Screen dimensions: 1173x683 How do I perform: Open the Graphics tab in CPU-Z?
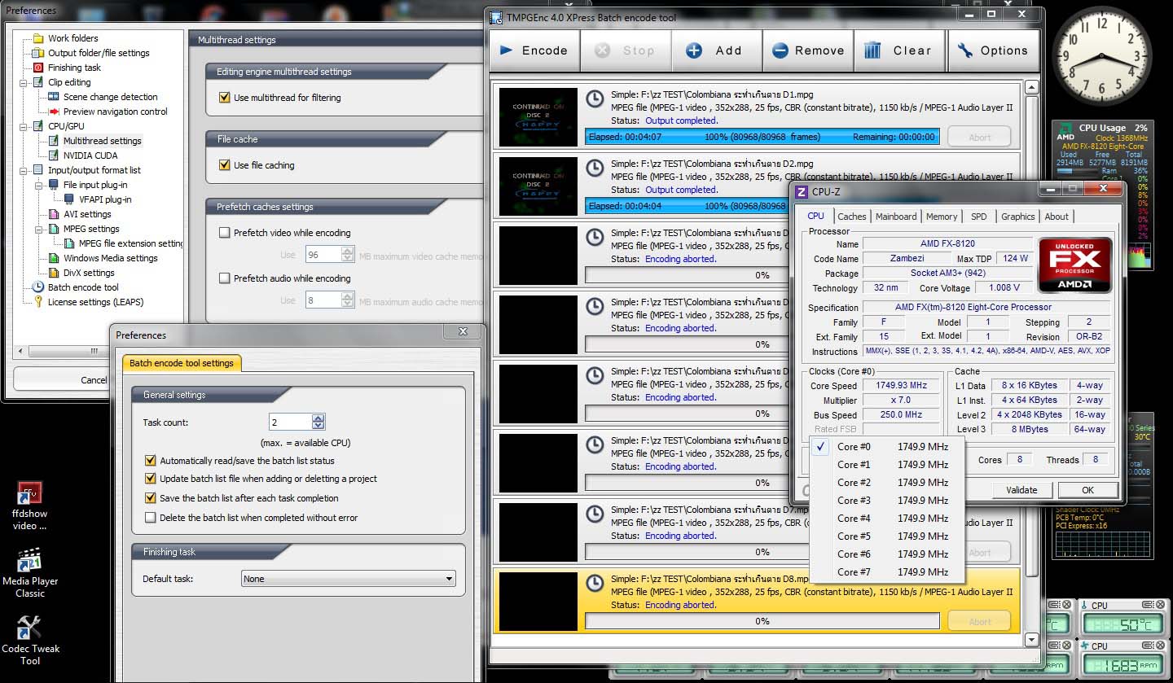[x=1018, y=217]
